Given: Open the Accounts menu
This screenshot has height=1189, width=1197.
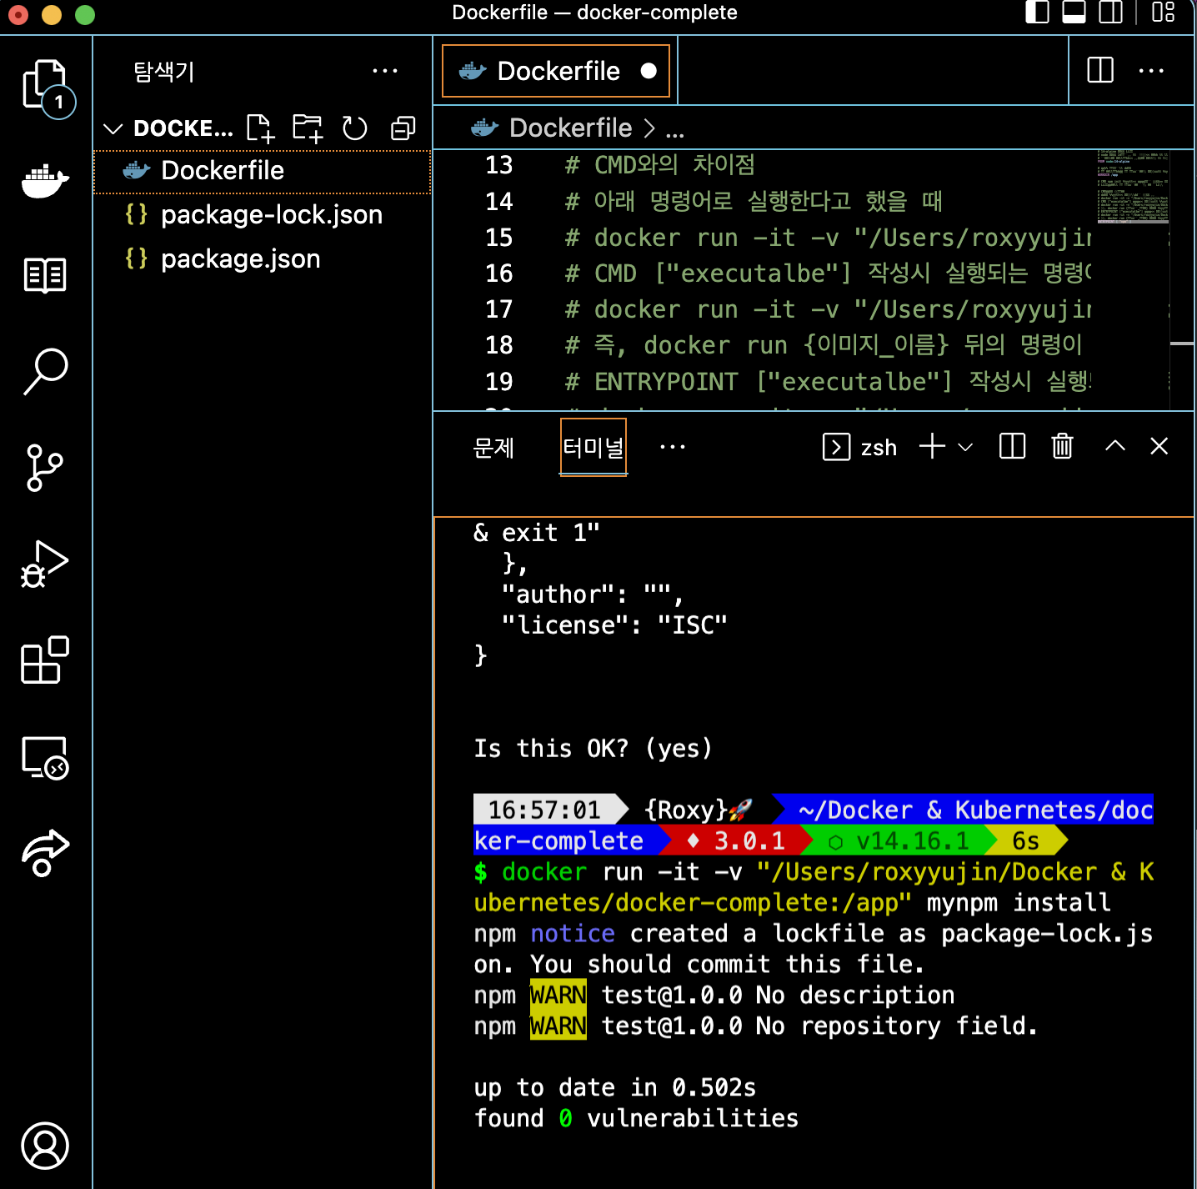Looking at the screenshot, I should [46, 1146].
